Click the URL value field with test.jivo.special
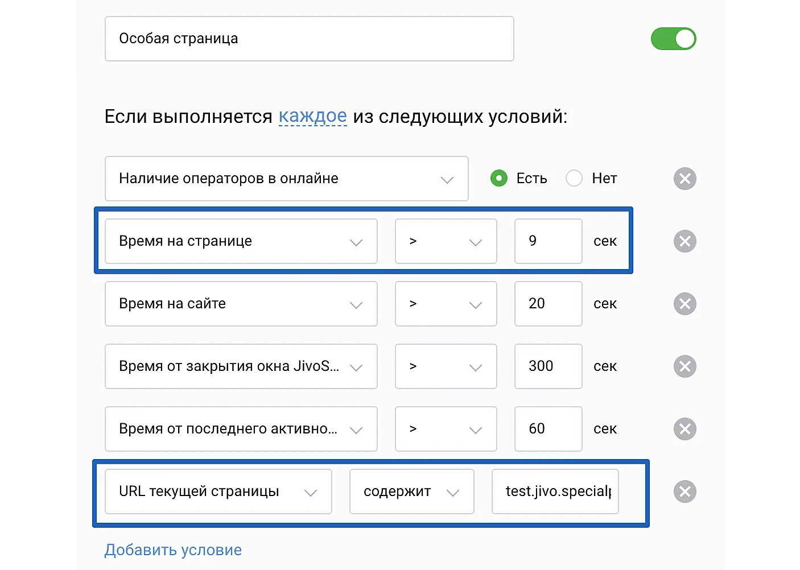800x570 pixels. pos(555,491)
